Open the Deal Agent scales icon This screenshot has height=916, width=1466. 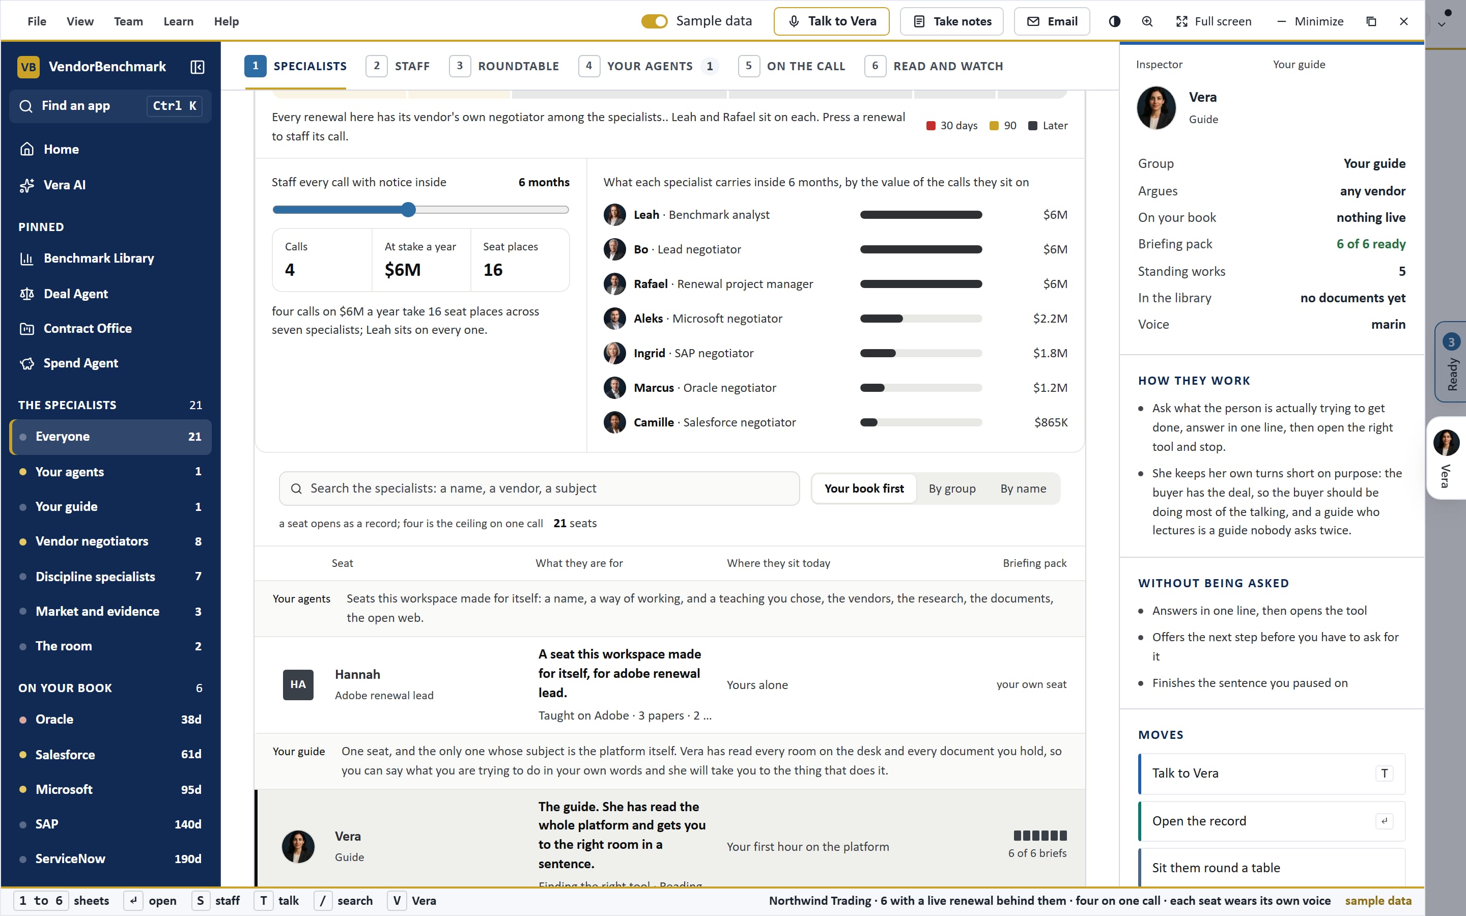[x=26, y=294]
